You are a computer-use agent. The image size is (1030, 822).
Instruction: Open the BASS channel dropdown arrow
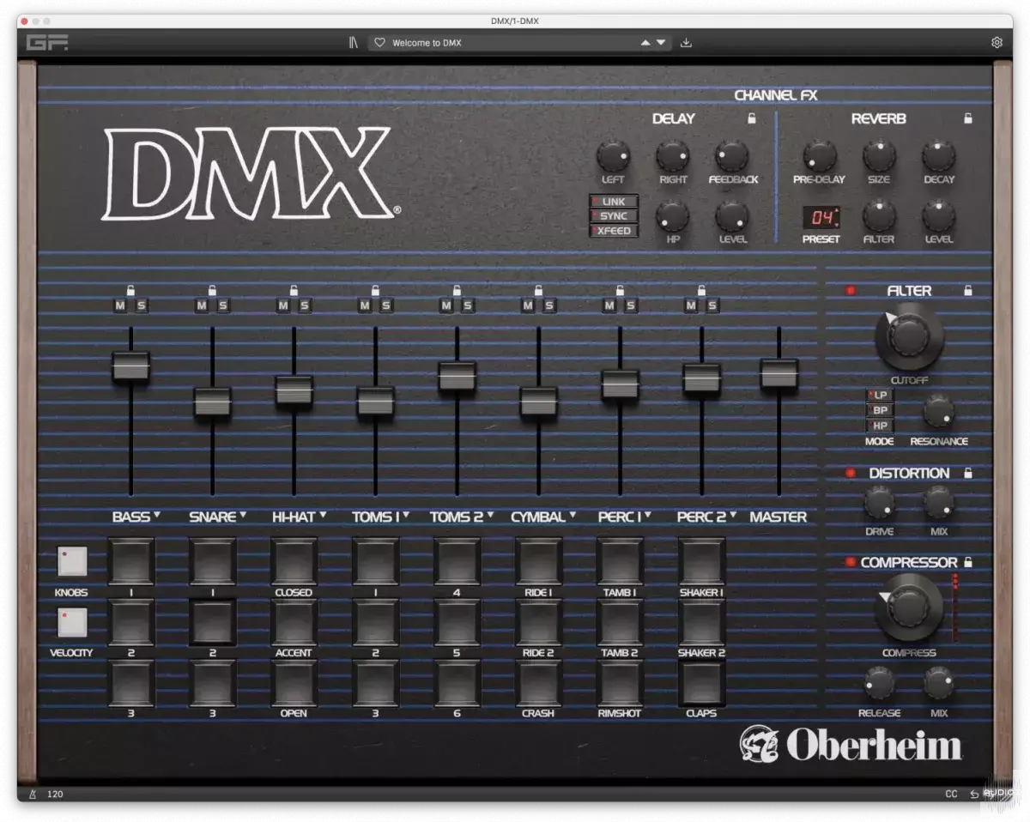pyautogui.click(x=157, y=516)
